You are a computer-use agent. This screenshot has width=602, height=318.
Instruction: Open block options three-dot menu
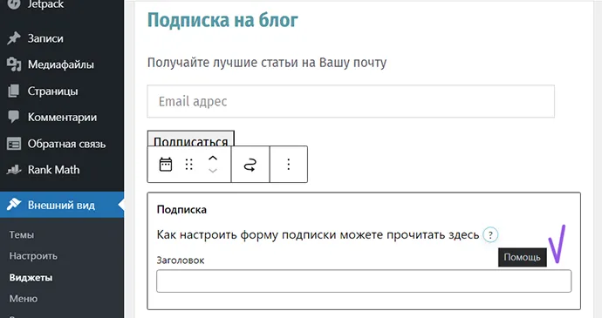coord(288,164)
